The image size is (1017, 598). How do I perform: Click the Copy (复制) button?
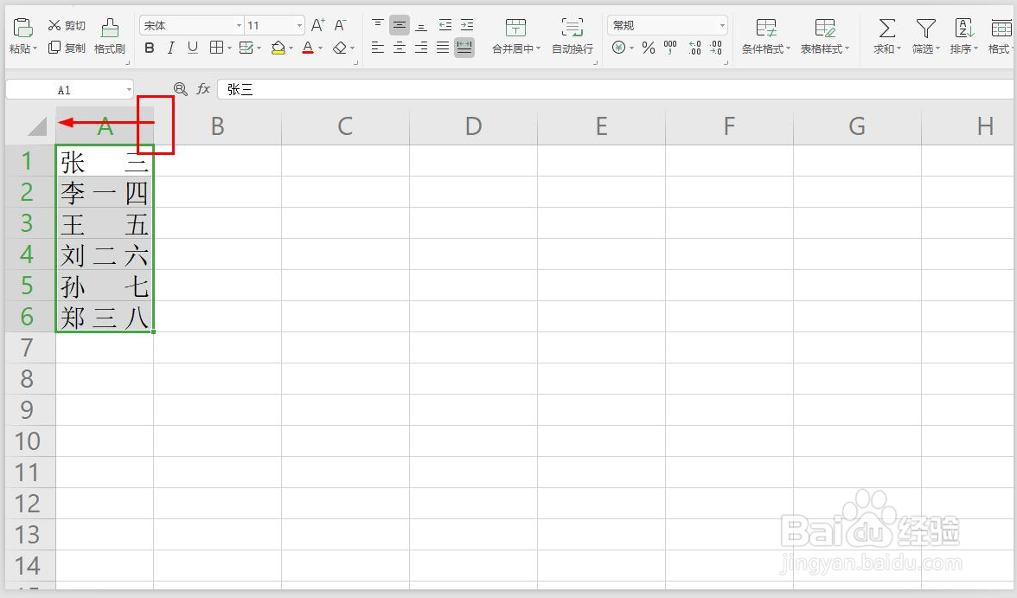(x=67, y=48)
